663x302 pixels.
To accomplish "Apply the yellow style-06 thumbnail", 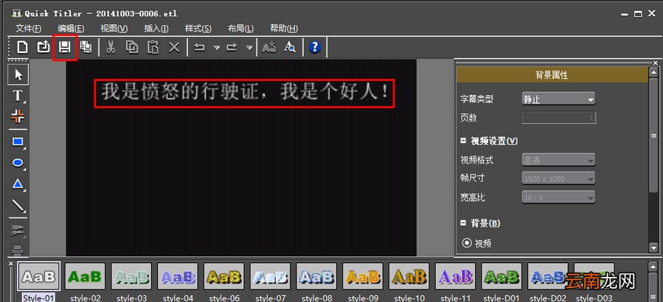I will (x=224, y=276).
